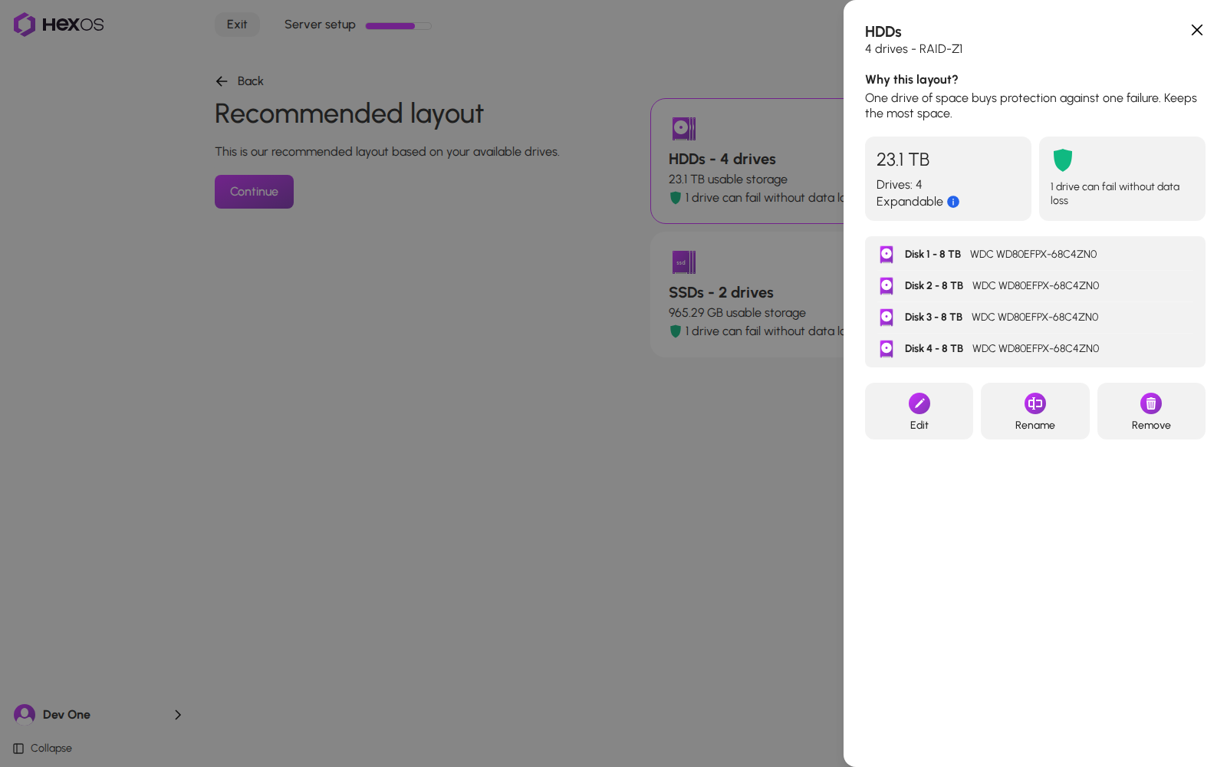Click the green shield protection icon in panel
This screenshot has width=1227, height=767.
1062,160
